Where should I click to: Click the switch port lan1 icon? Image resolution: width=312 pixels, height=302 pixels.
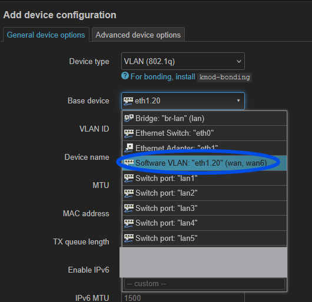[129, 178]
